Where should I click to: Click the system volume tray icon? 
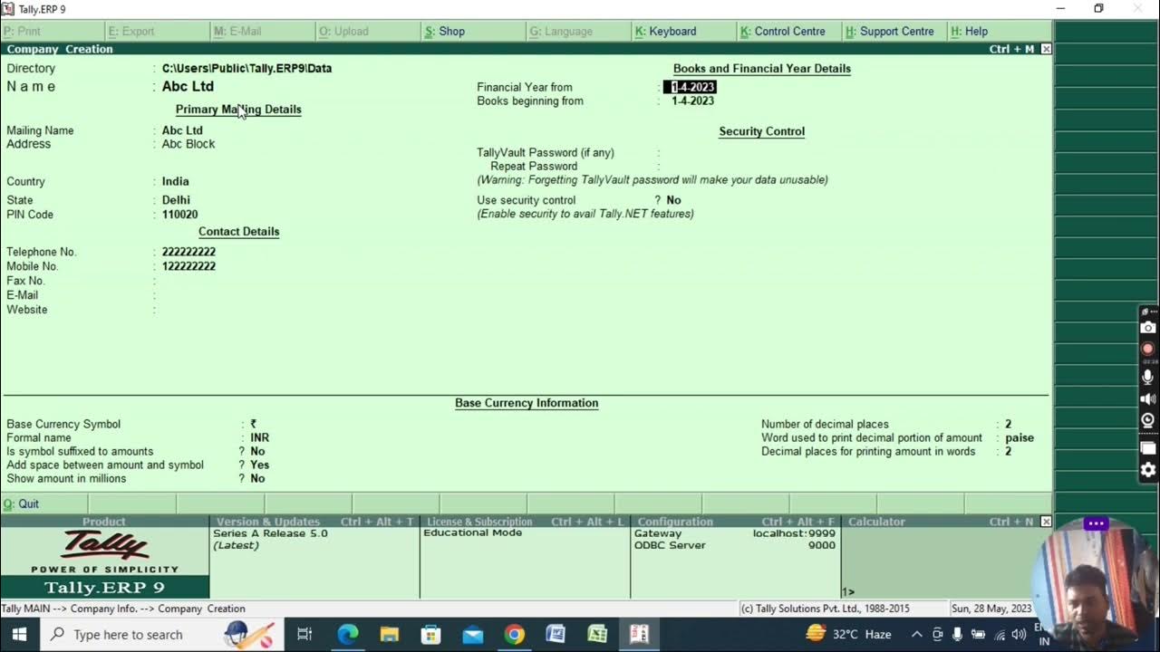(1019, 635)
